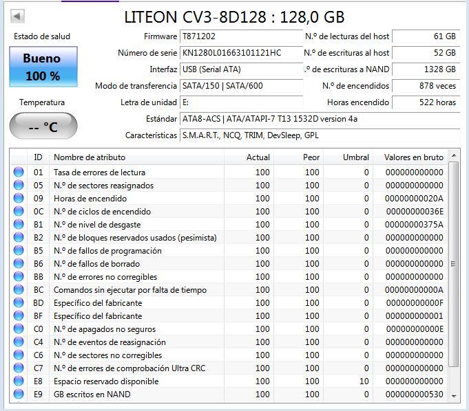This screenshot has height=411, width=469.
Task: Click Letra de unidad field E:
Action: pyautogui.click(x=241, y=102)
